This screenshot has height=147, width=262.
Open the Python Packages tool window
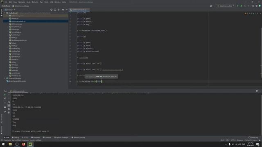pos(61,138)
